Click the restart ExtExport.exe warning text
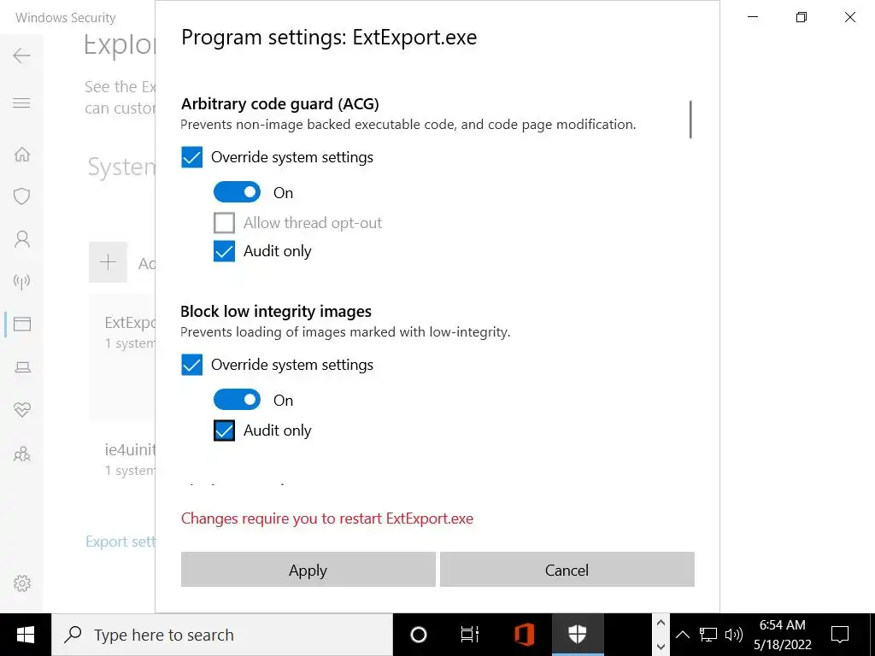Screen dimensions: 875x656 pos(327,518)
